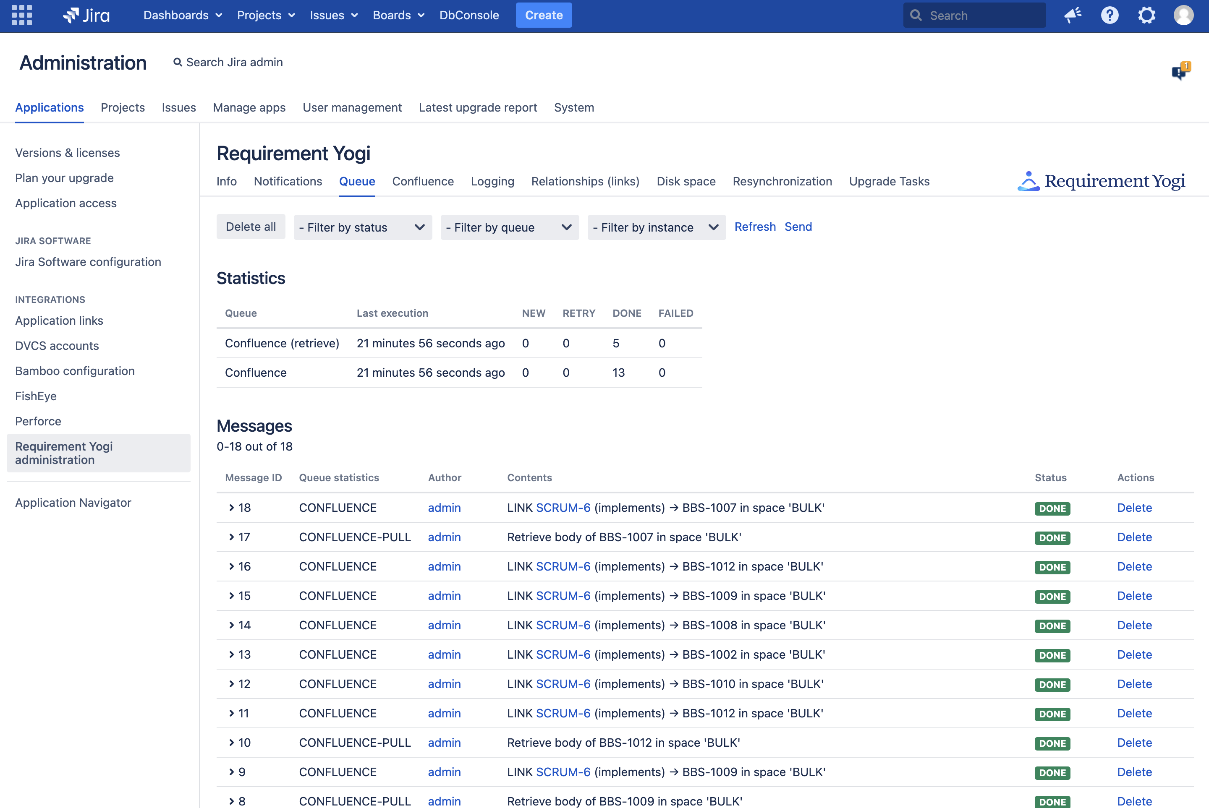Screen dimensions: 1209x808
Task: Click the feedback speech bubble icon
Action: coord(1180,72)
